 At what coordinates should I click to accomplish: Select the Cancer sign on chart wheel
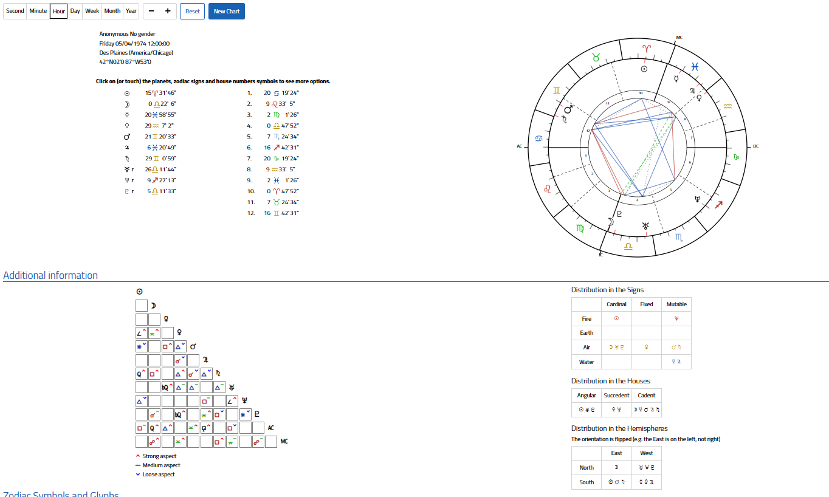coord(538,139)
